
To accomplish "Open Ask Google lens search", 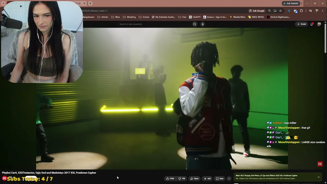I will [x=257, y=11].
